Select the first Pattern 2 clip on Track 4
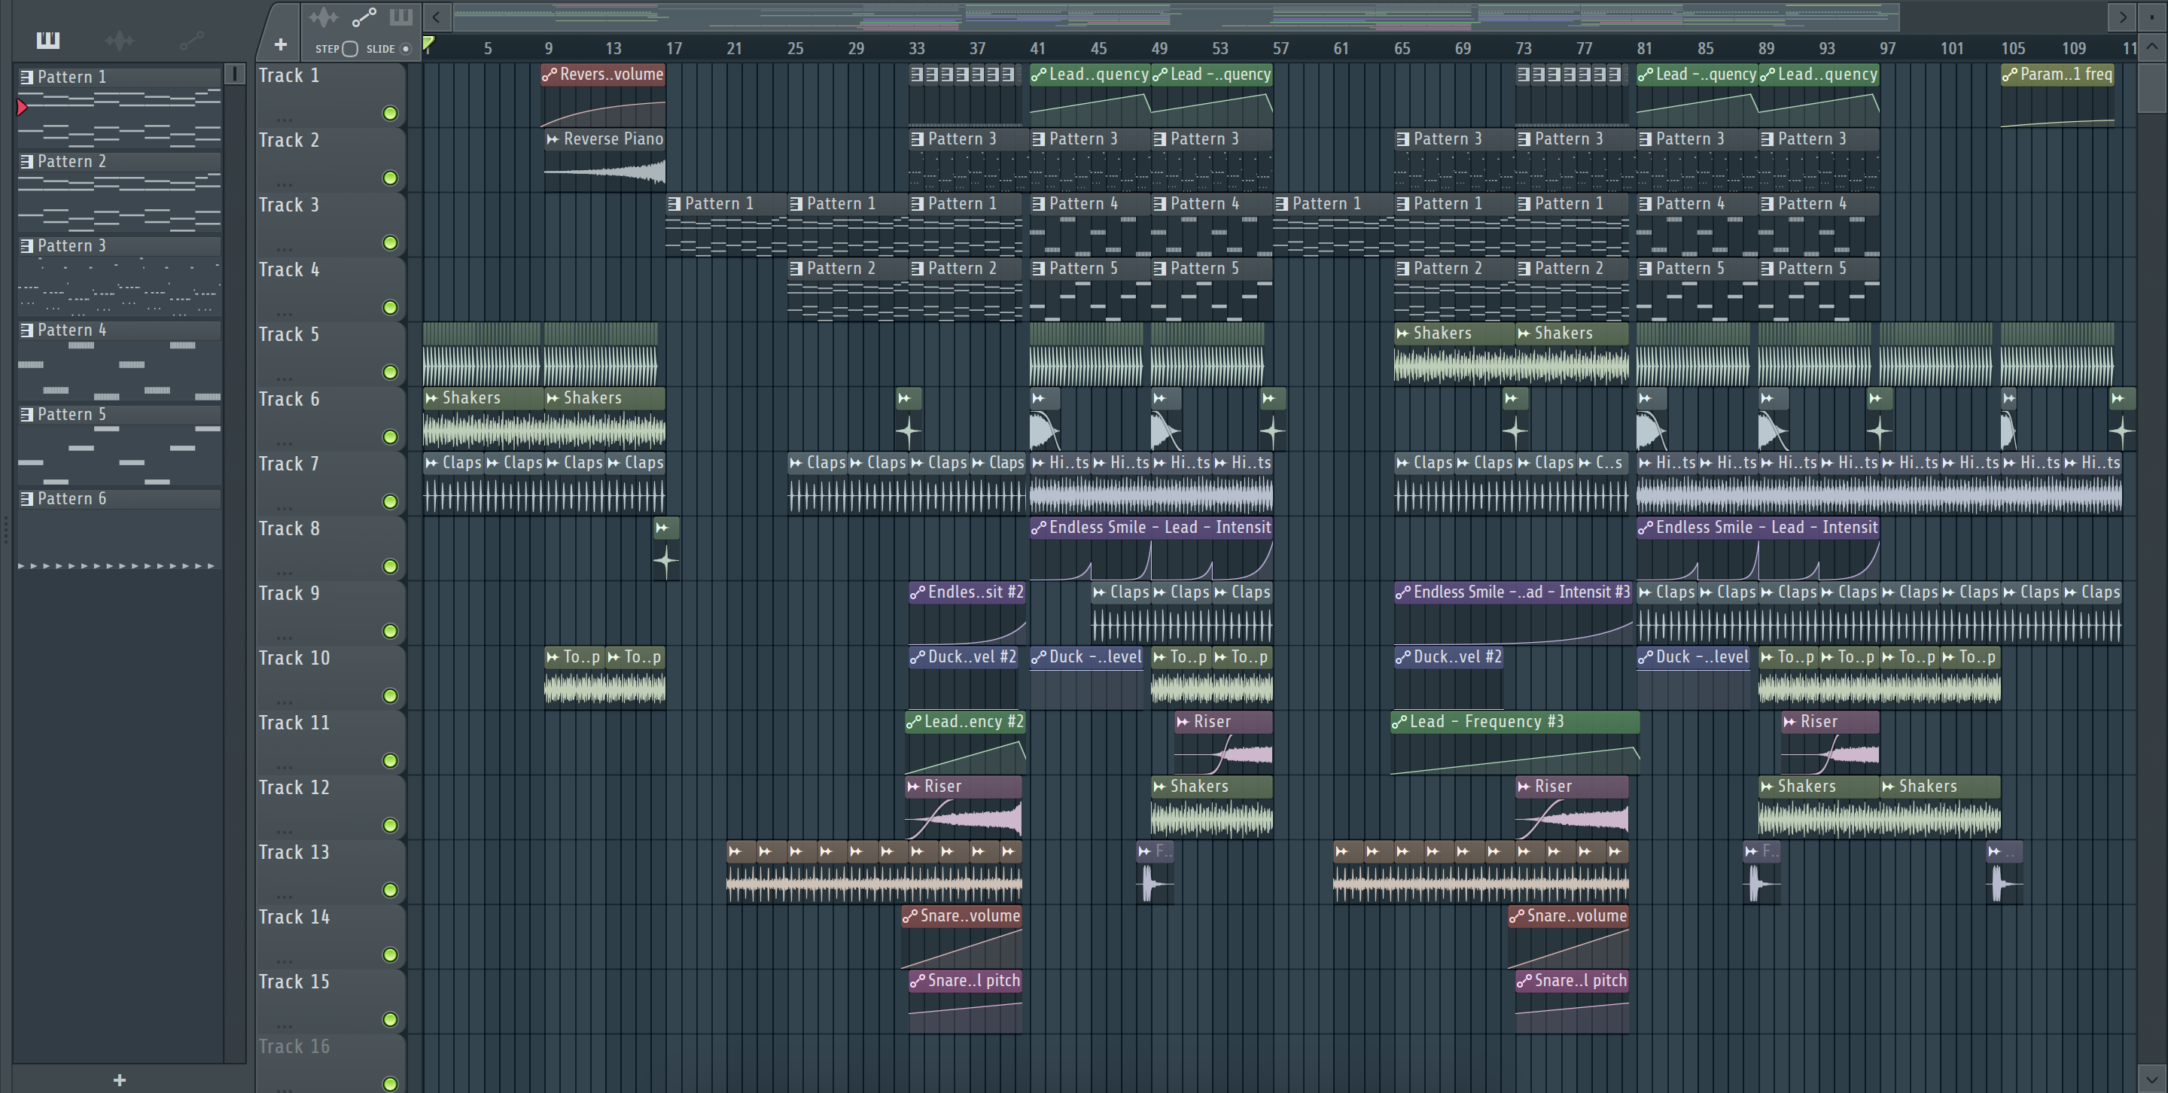The height and width of the screenshot is (1093, 2168). (x=848, y=290)
